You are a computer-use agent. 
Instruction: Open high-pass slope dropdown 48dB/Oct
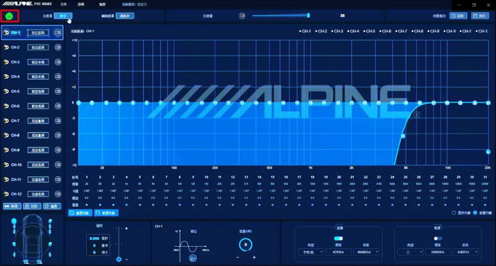pyautogui.click(x=368, y=252)
